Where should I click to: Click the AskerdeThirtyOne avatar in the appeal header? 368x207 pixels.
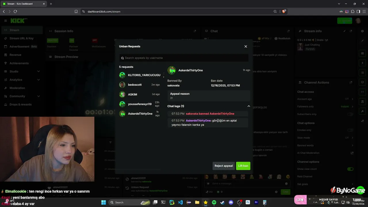click(172, 70)
